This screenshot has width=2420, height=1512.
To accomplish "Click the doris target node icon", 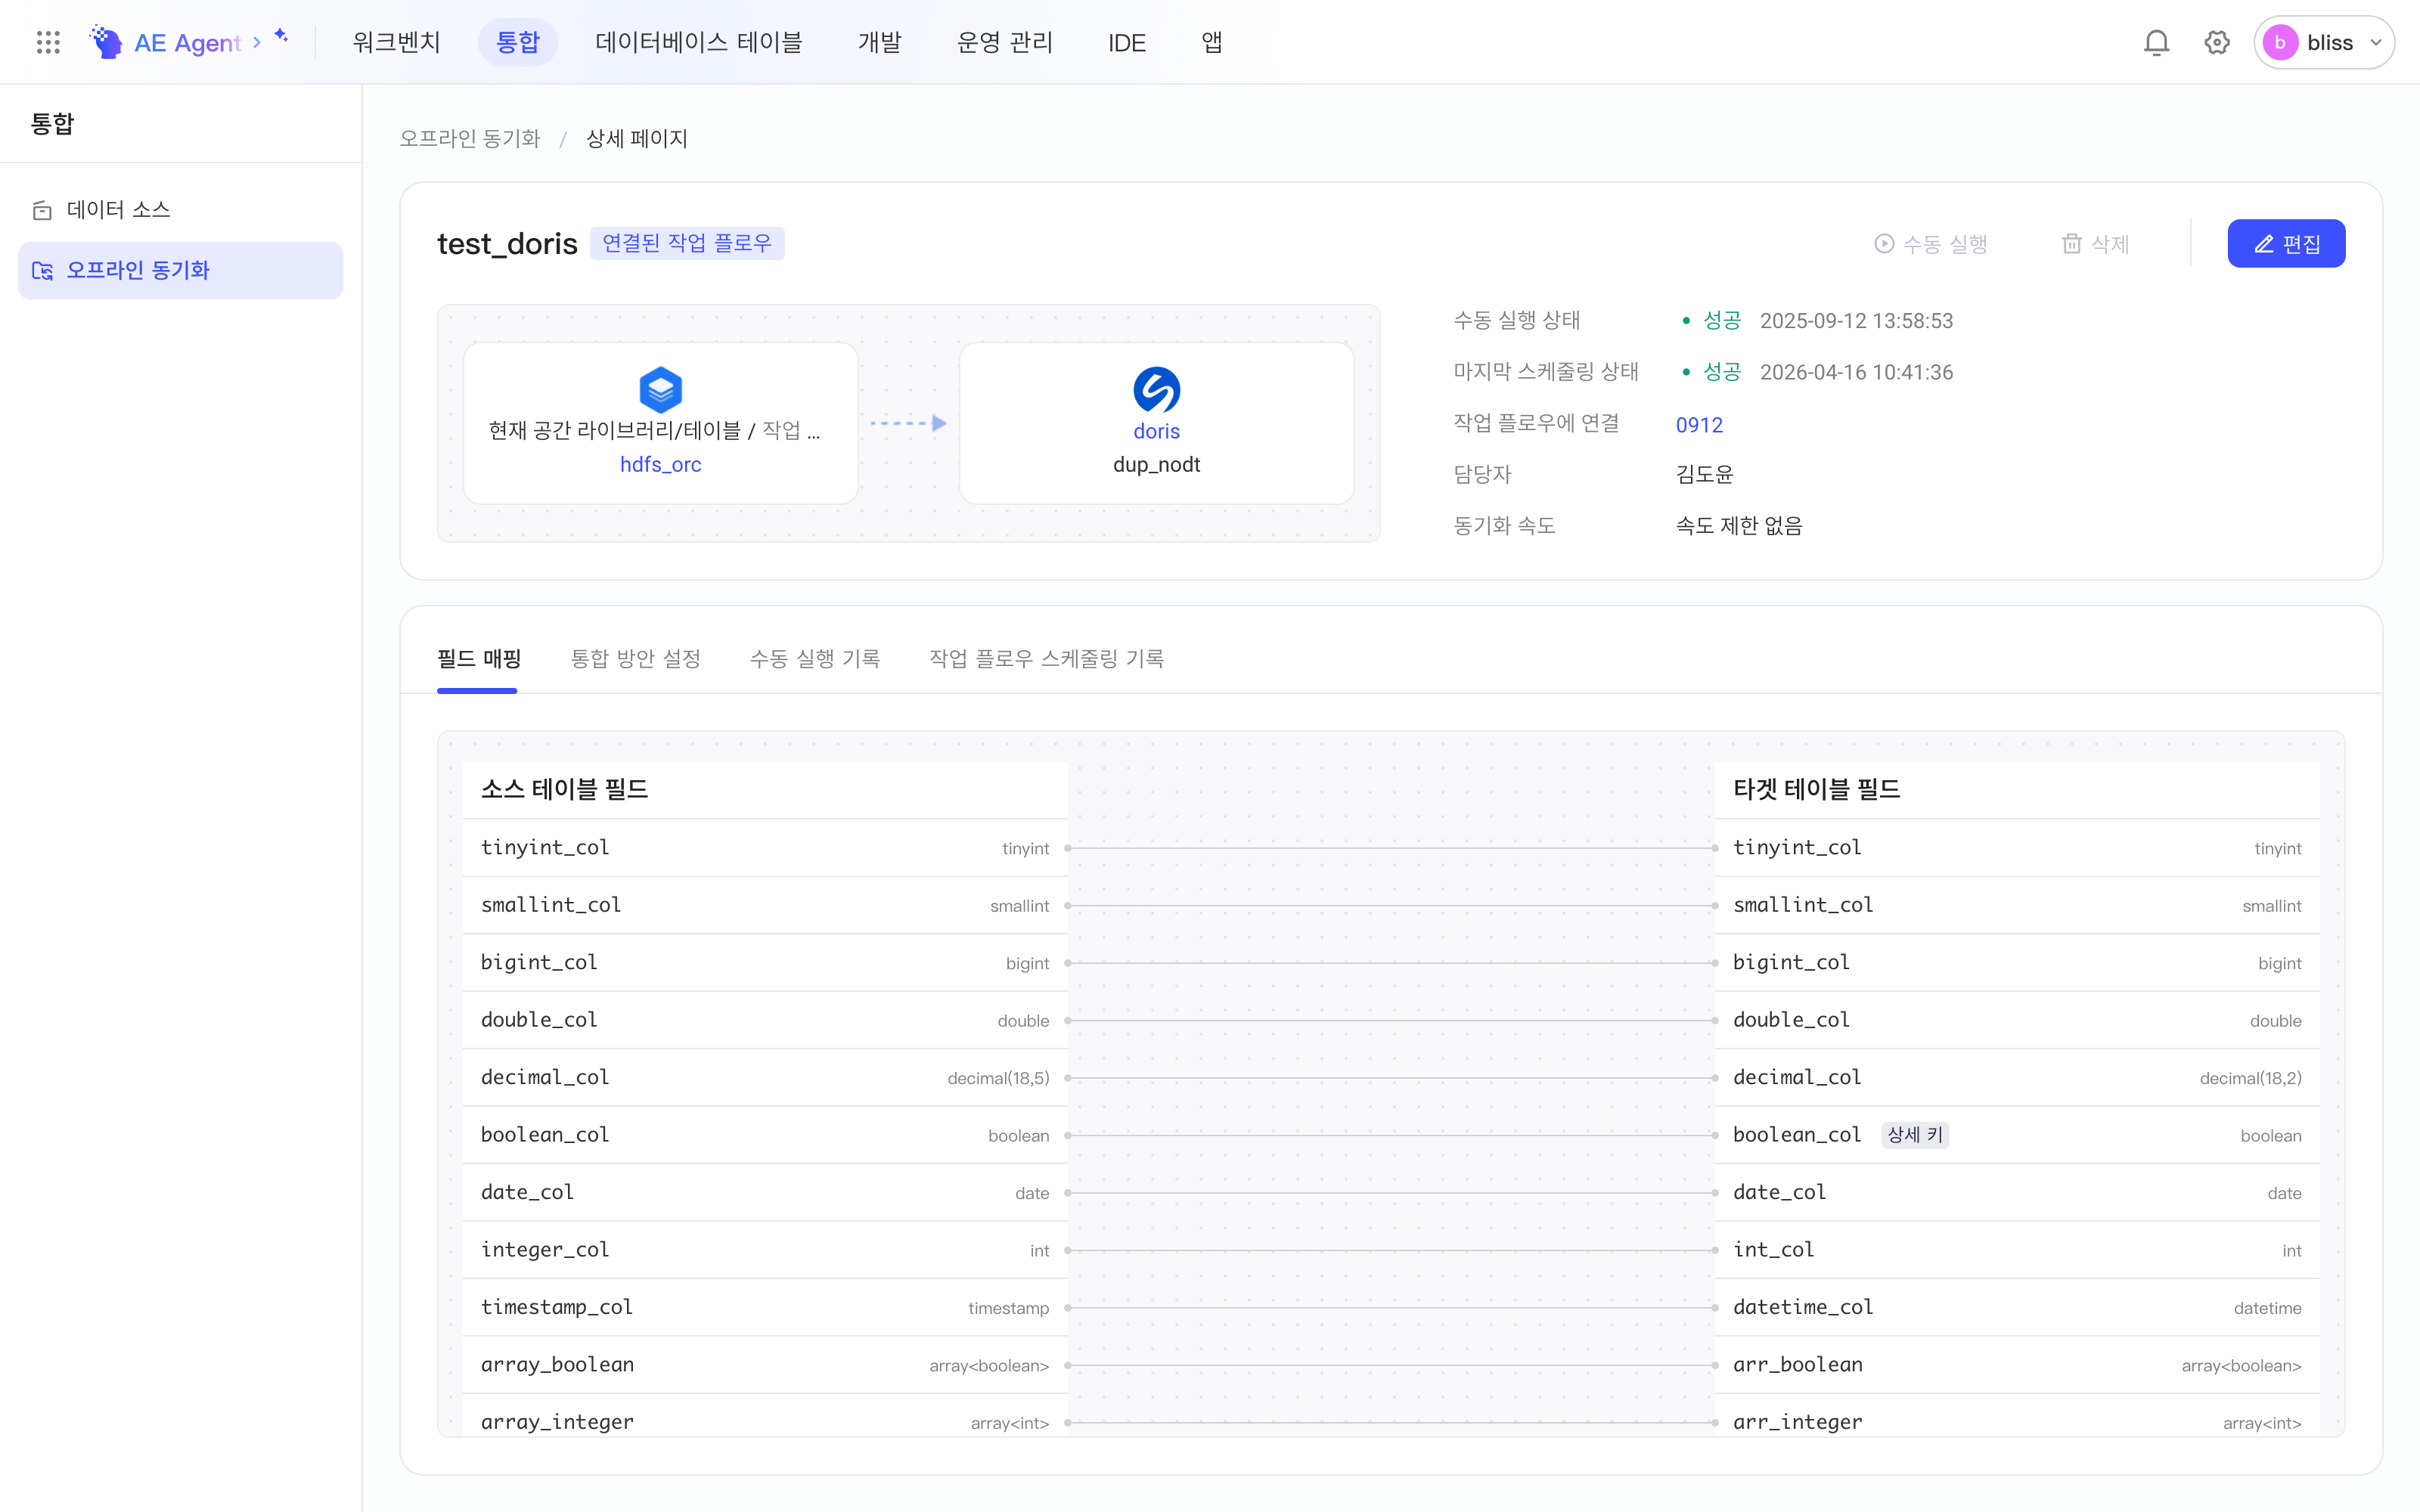I will pos(1156,389).
